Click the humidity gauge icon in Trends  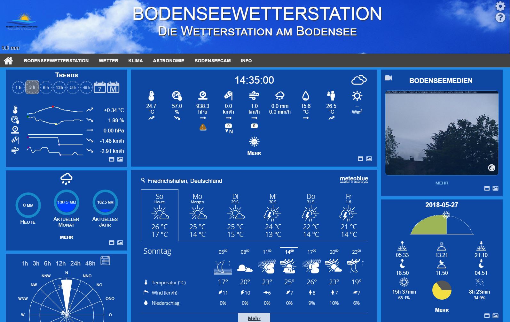[15, 120]
